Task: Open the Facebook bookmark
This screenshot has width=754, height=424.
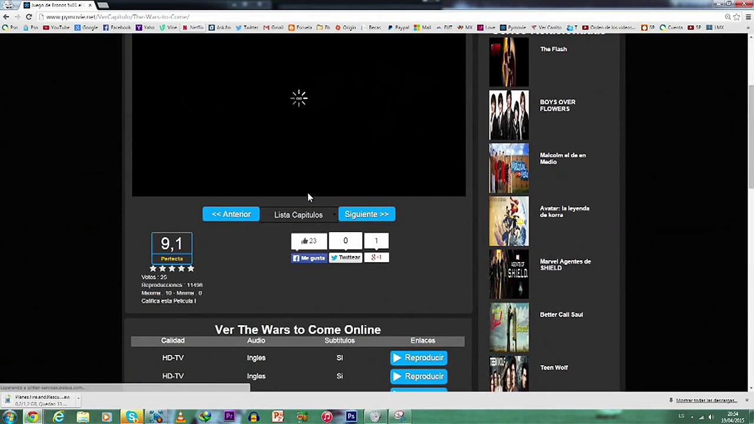Action: [117, 28]
